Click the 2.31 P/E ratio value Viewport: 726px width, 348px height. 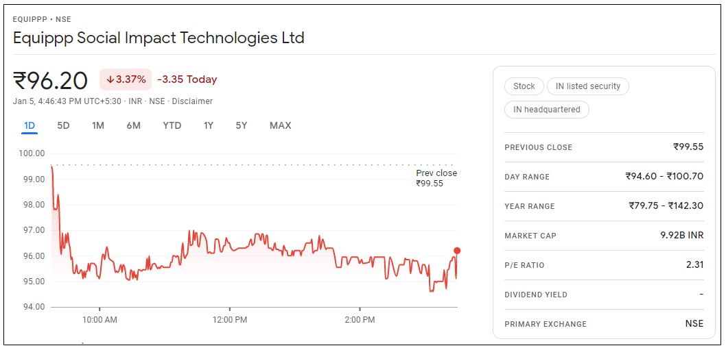point(695,265)
